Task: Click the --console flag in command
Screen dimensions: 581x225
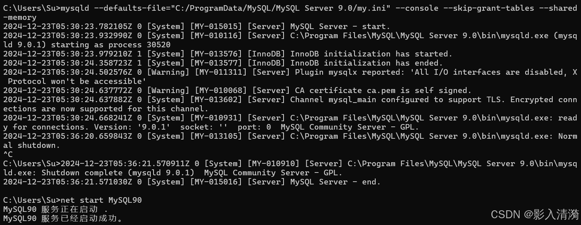Action: click(410, 8)
